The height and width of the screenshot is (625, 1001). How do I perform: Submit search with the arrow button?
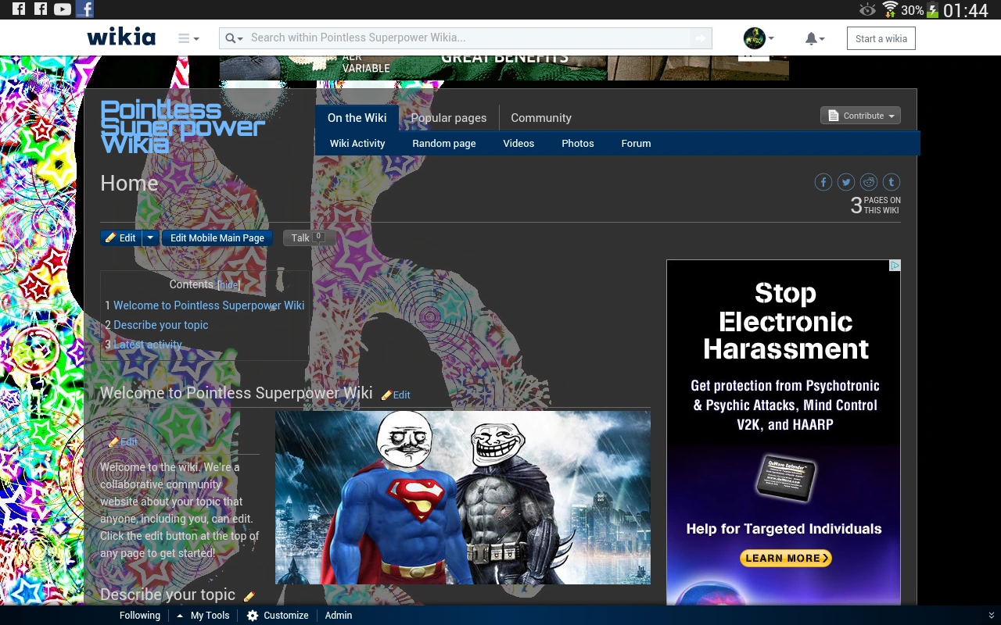click(701, 37)
